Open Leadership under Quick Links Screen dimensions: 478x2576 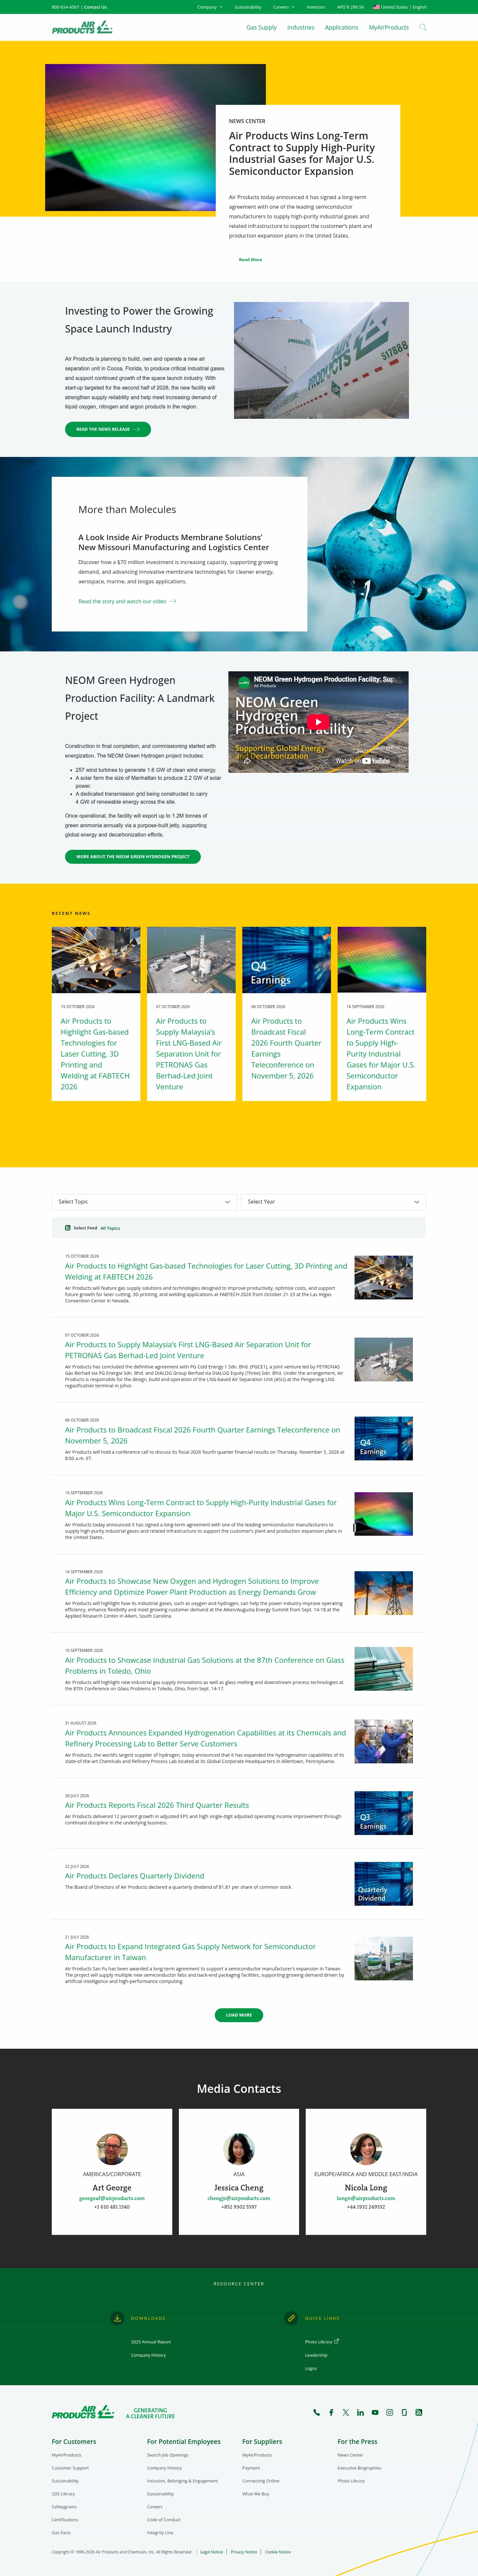pos(316,2355)
